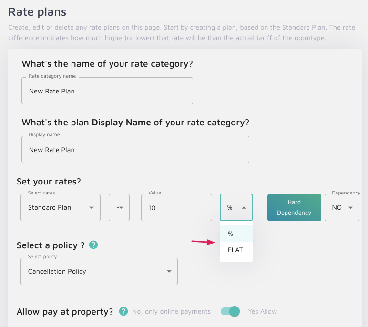Image resolution: width=368 pixels, height=327 pixels.
Task: Click help icon beside Select a policy
Action: click(93, 245)
